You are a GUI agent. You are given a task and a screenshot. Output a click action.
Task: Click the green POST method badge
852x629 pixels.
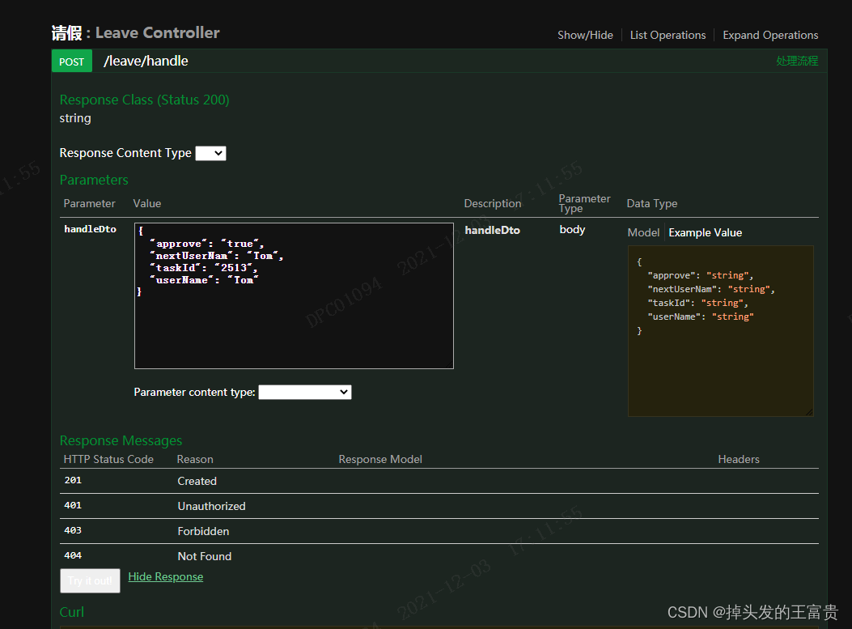coord(72,61)
